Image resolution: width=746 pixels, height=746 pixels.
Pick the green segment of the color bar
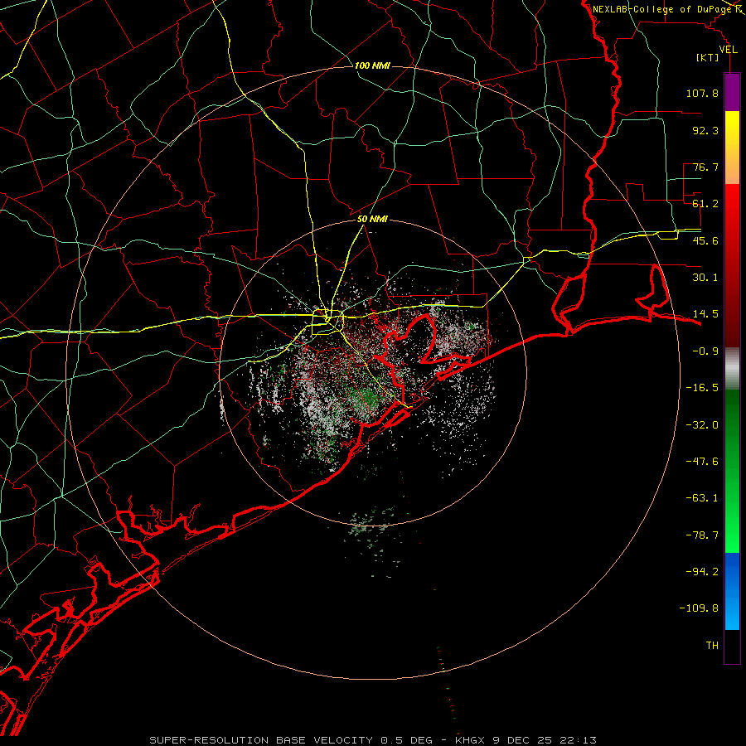click(732, 471)
